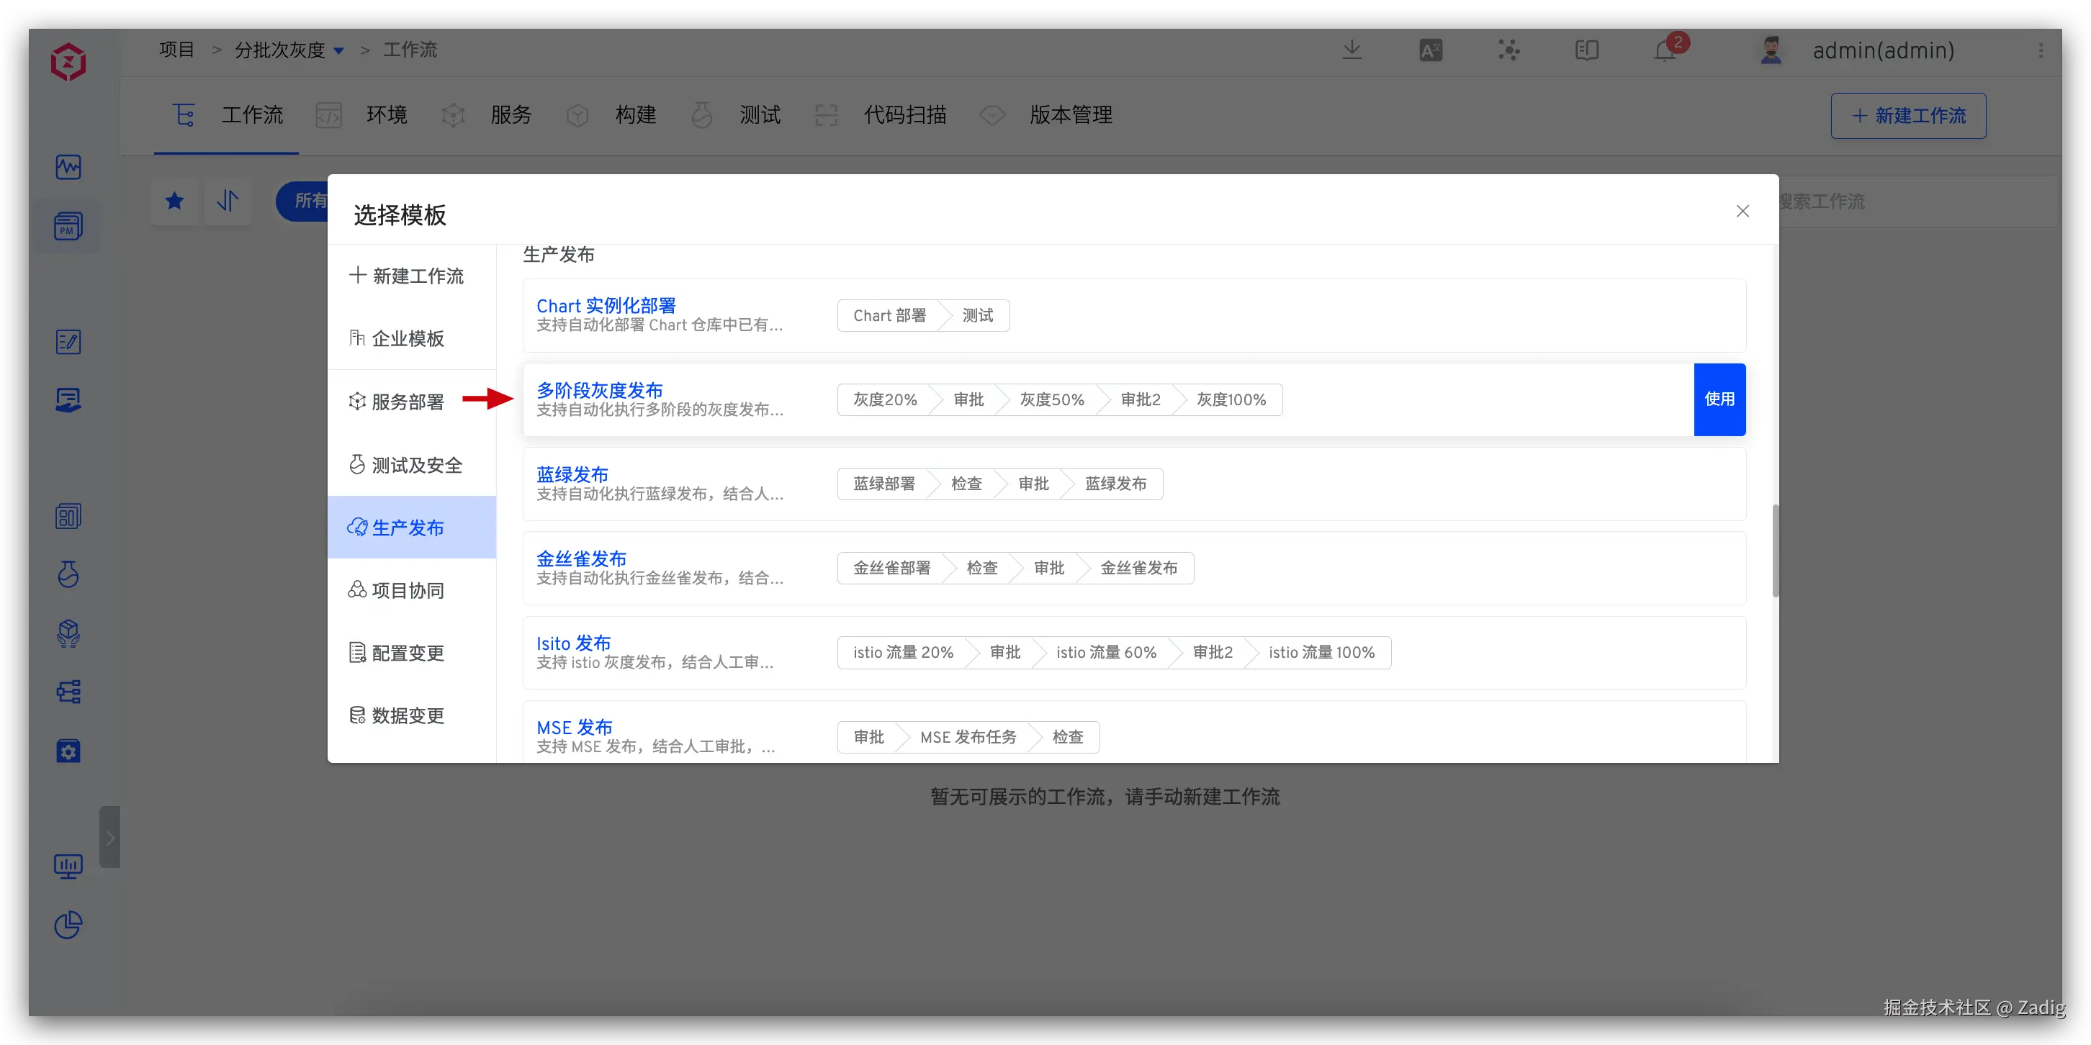Image resolution: width=2091 pixels, height=1045 pixels.
Task: Click the notification bell icon
Action: [x=1665, y=50]
